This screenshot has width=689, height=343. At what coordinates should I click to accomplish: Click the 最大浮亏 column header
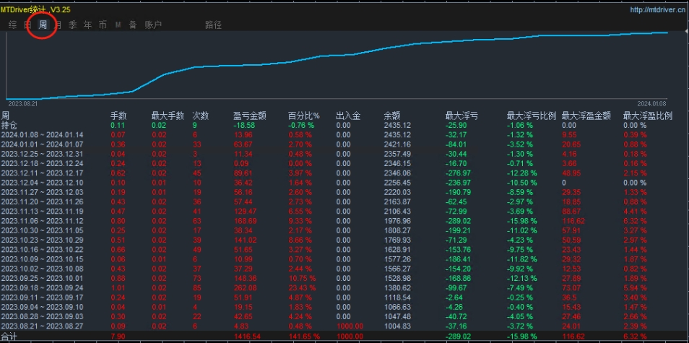point(461,116)
